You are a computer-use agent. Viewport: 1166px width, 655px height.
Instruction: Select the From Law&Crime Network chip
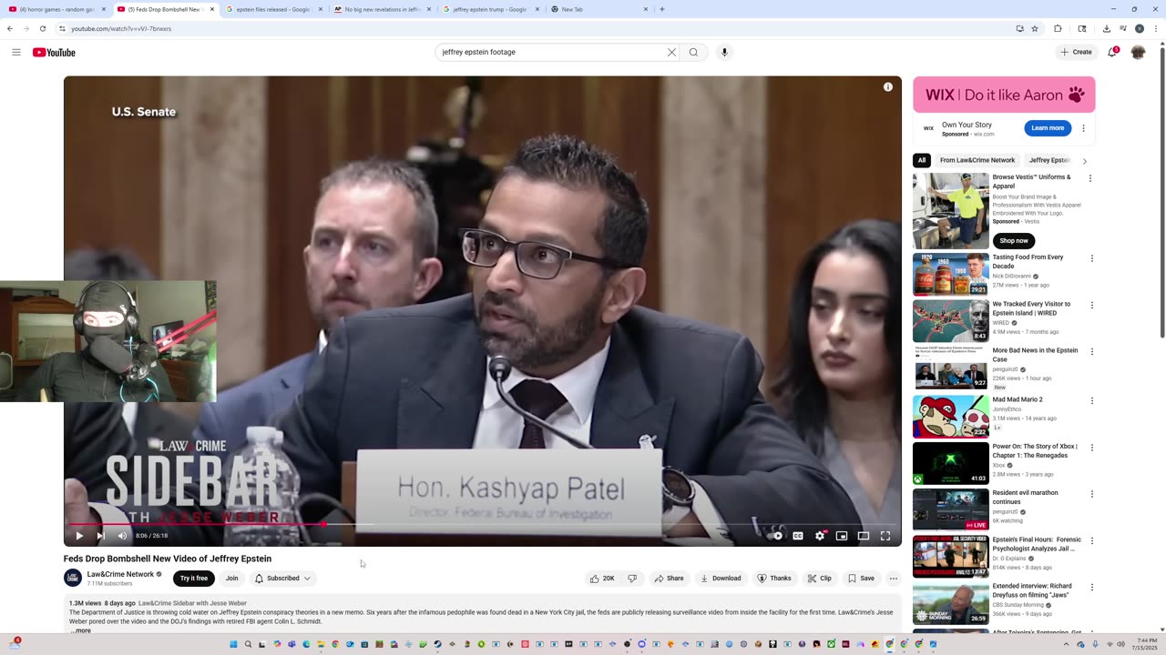point(977,160)
